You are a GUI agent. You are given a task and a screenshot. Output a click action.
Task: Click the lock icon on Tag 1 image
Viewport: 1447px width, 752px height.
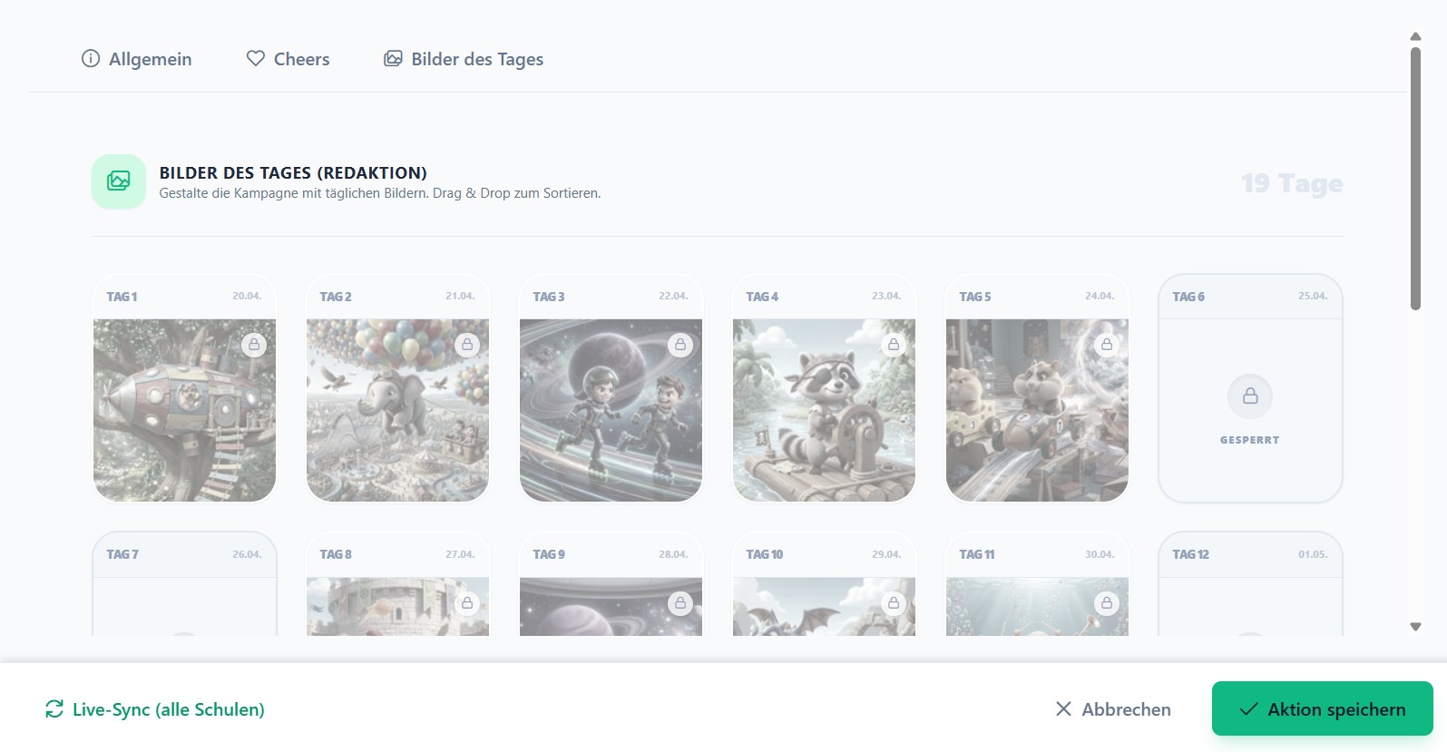tap(254, 345)
